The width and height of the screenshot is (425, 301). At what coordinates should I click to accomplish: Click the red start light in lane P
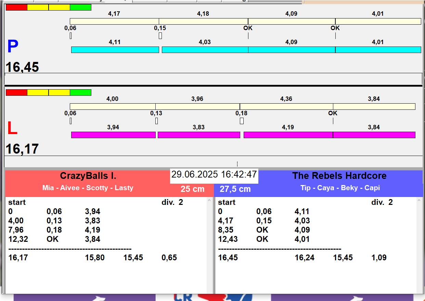16,8
